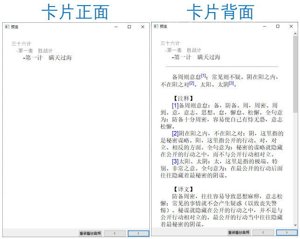
Task: Click replay audio button in left preview window
Action: click(x=91, y=233)
